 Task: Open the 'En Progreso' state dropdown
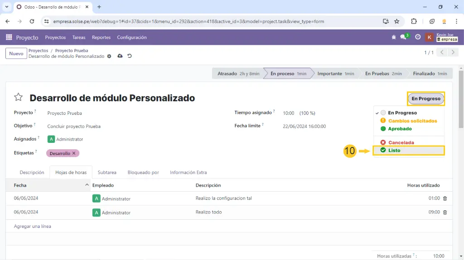(425, 99)
